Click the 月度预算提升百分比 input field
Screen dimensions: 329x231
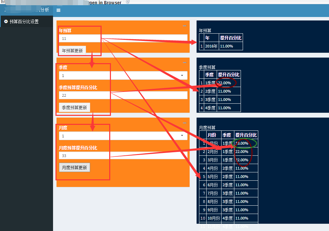coord(123,156)
